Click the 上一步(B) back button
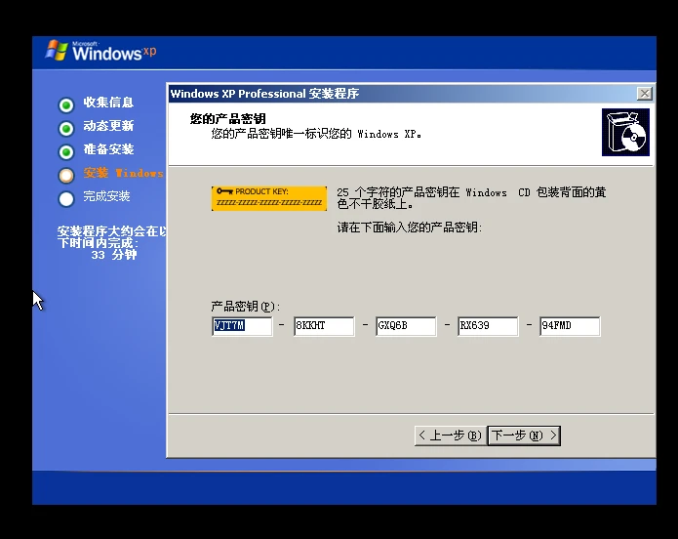678x539 pixels. 451,435
